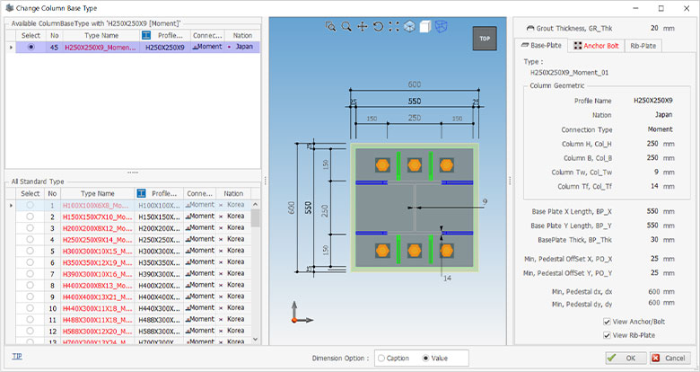The image size is (700, 372).
Task: Click the I-beam profile icon in All Standard Type header
Action: [141, 193]
